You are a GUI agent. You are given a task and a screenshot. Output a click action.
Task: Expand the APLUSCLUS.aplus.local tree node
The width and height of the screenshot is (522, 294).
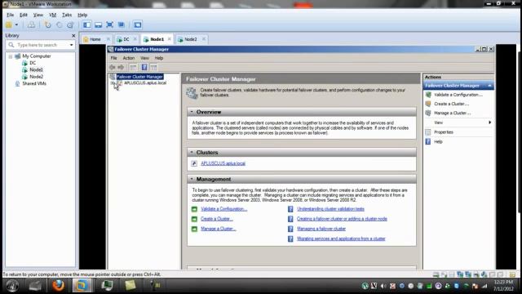(113, 83)
